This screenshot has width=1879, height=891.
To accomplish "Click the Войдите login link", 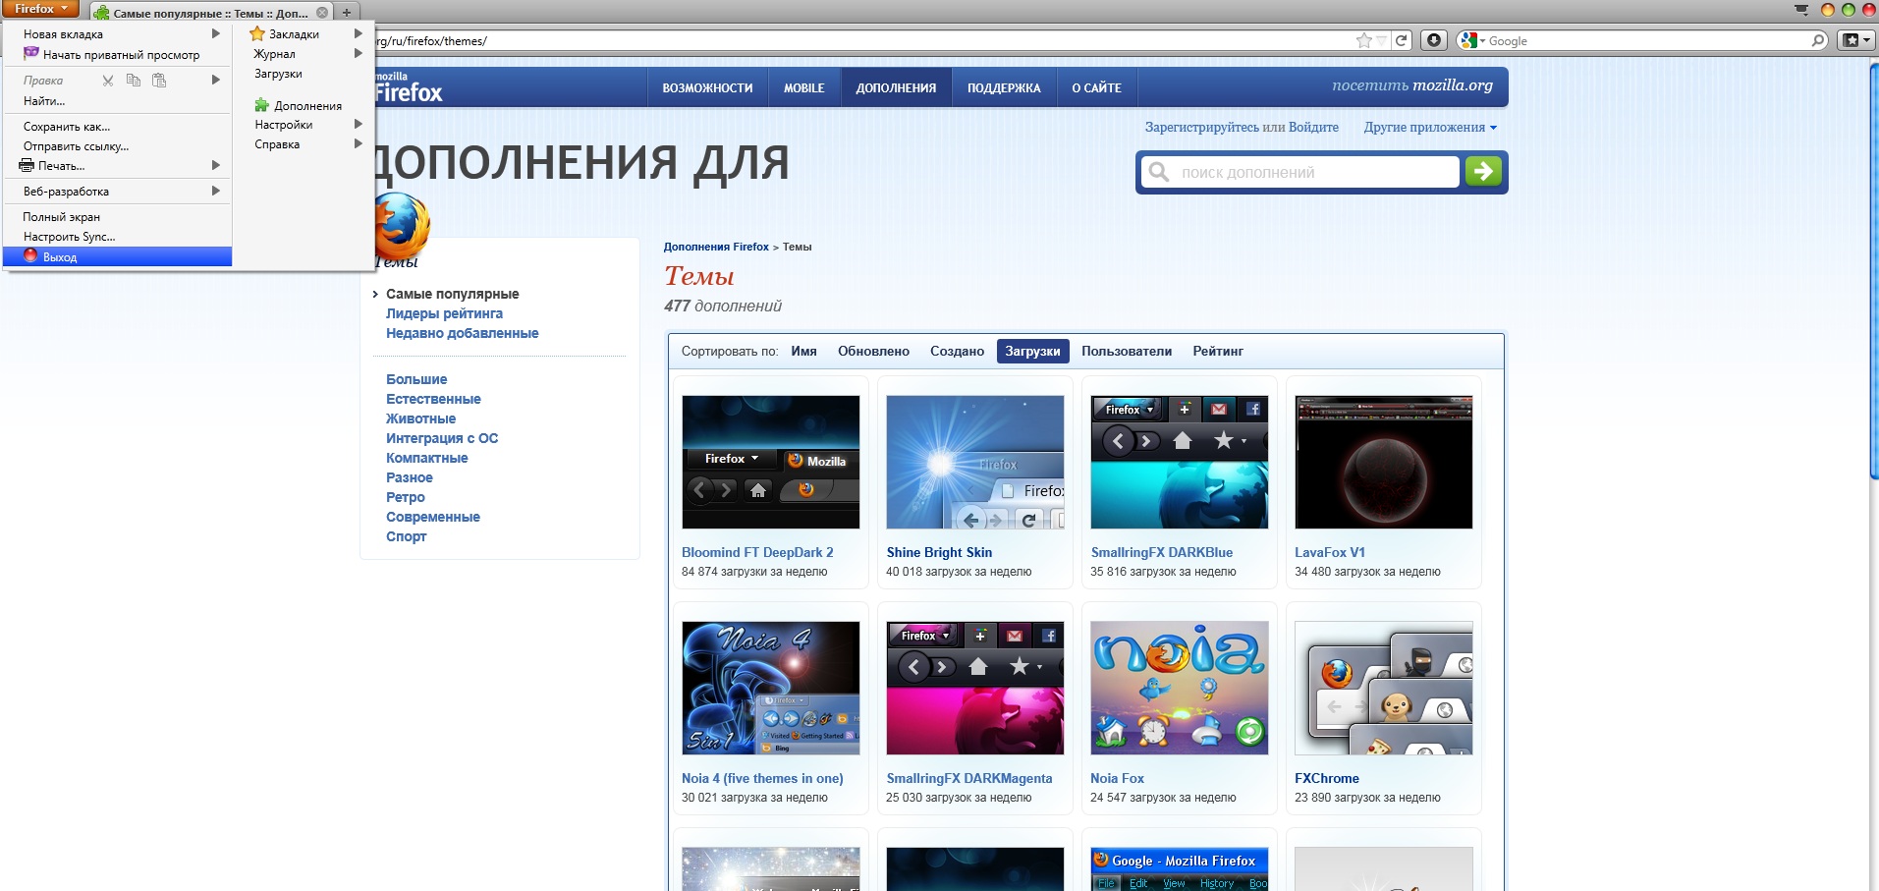I will (1313, 127).
